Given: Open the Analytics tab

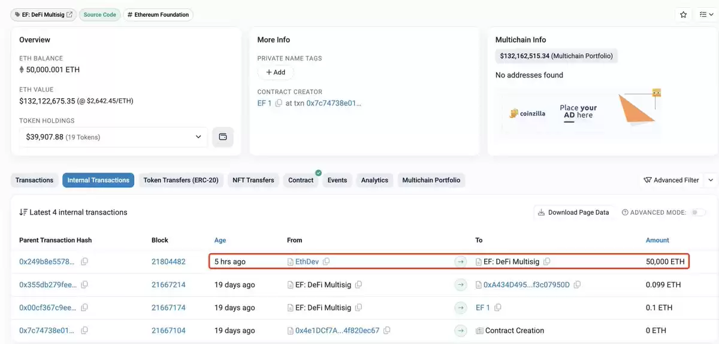Looking at the screenshot, I should (374, 180).
